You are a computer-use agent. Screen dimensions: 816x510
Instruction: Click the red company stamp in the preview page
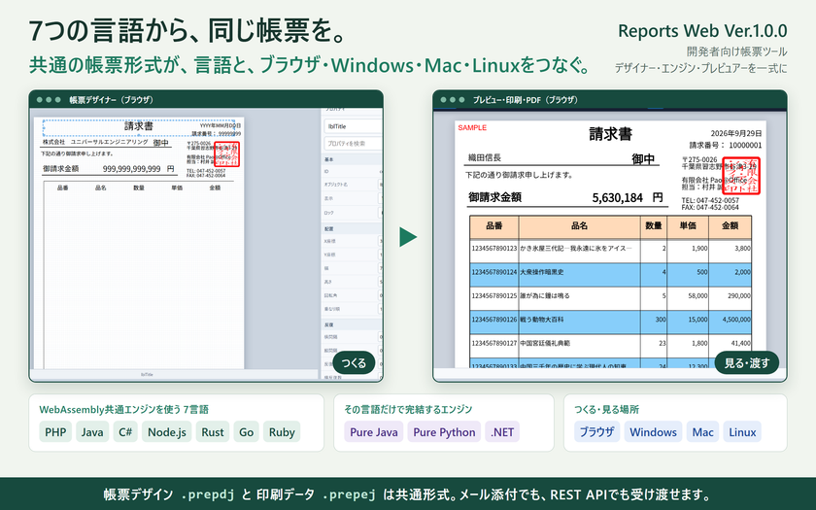(741, 176)
